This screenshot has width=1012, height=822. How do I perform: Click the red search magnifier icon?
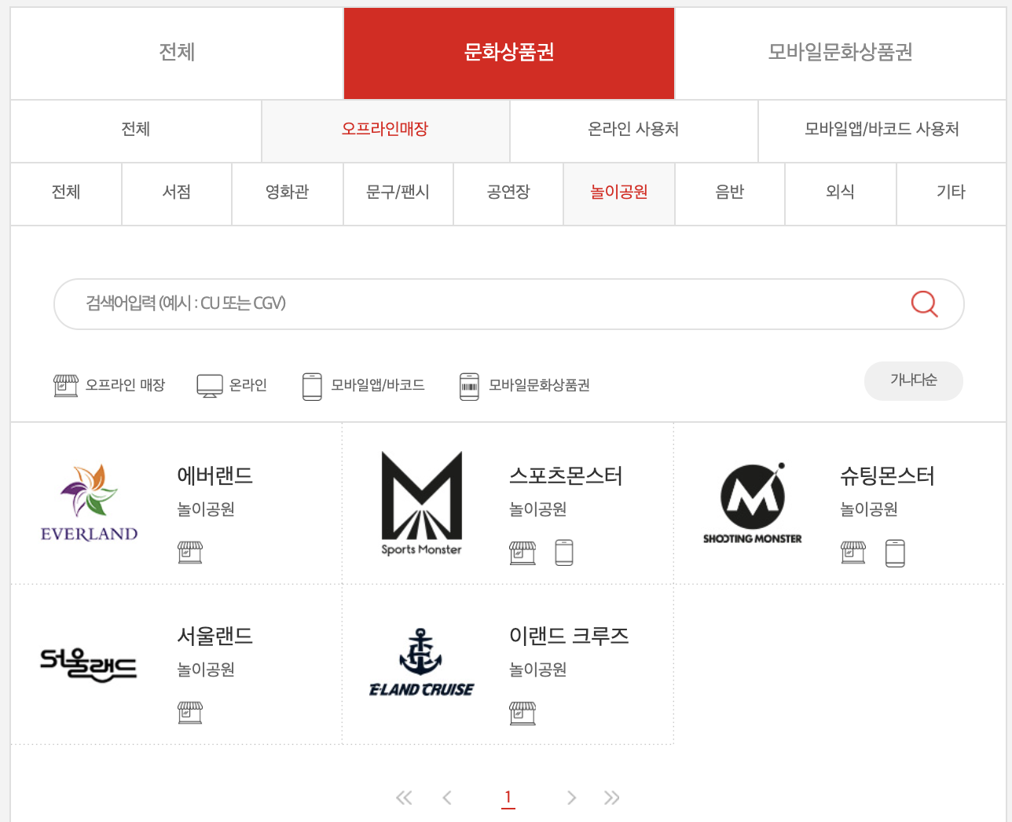924,304
